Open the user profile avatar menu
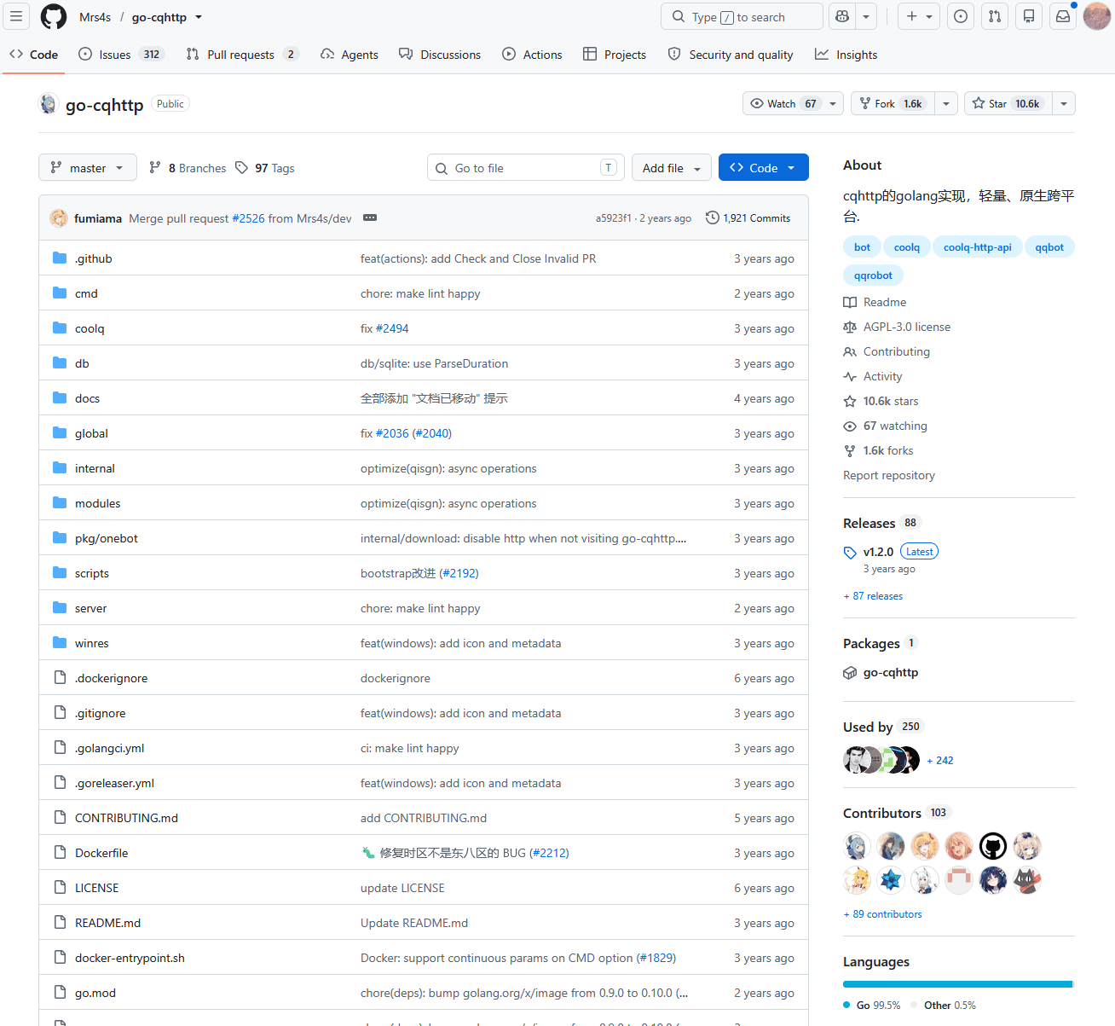The image size is (1115, 1026). click(1097, 16)
